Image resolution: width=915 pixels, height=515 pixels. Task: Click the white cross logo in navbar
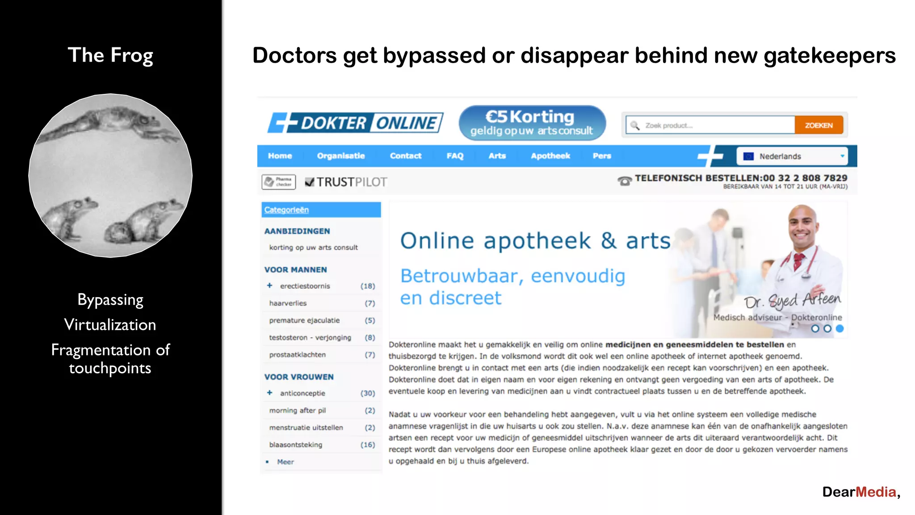710,156
